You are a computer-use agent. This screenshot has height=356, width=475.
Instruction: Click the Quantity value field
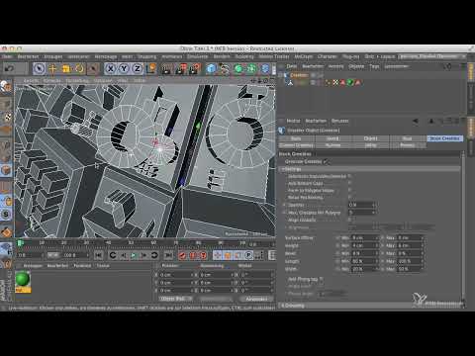click(x=361, y=205)
